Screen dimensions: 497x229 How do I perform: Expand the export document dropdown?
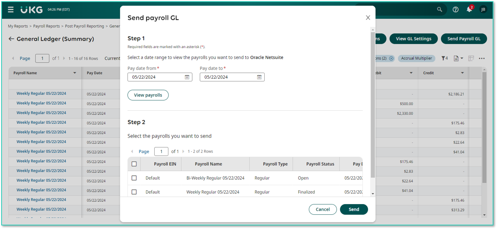[458, 58]
